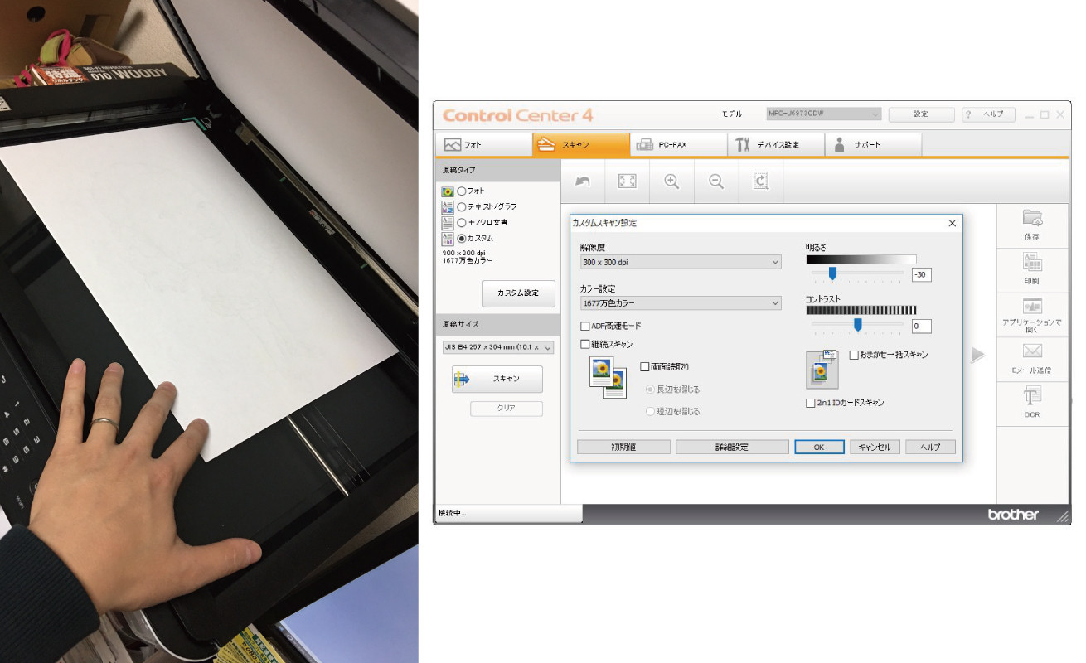Screen dimensions: 1086x663
Task: Enable the 継続スキャン checkbox
Action: point(585,344)
